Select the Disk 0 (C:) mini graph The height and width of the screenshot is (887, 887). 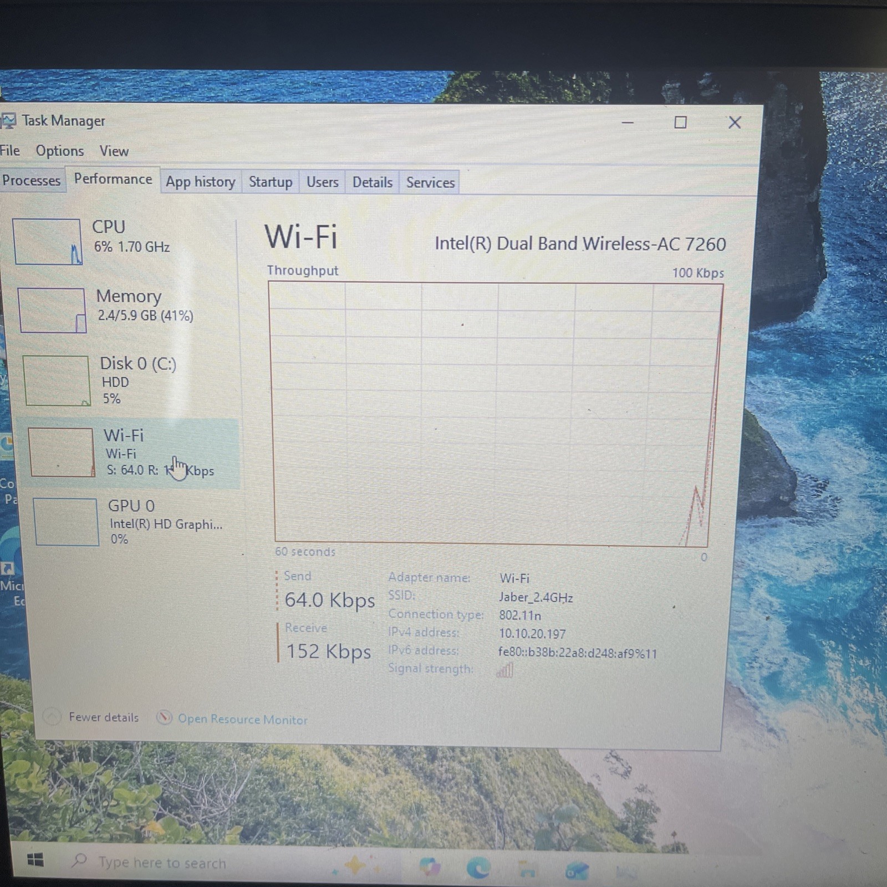[x=57, y=381]
